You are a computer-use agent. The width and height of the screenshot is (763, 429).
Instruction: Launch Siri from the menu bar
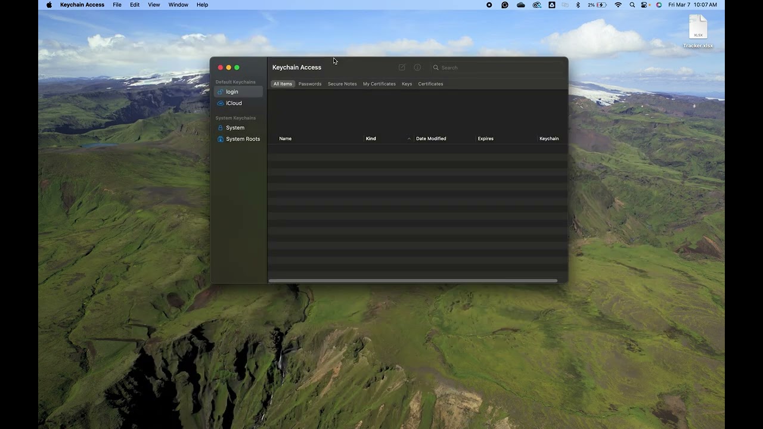[x=659, y=5]
